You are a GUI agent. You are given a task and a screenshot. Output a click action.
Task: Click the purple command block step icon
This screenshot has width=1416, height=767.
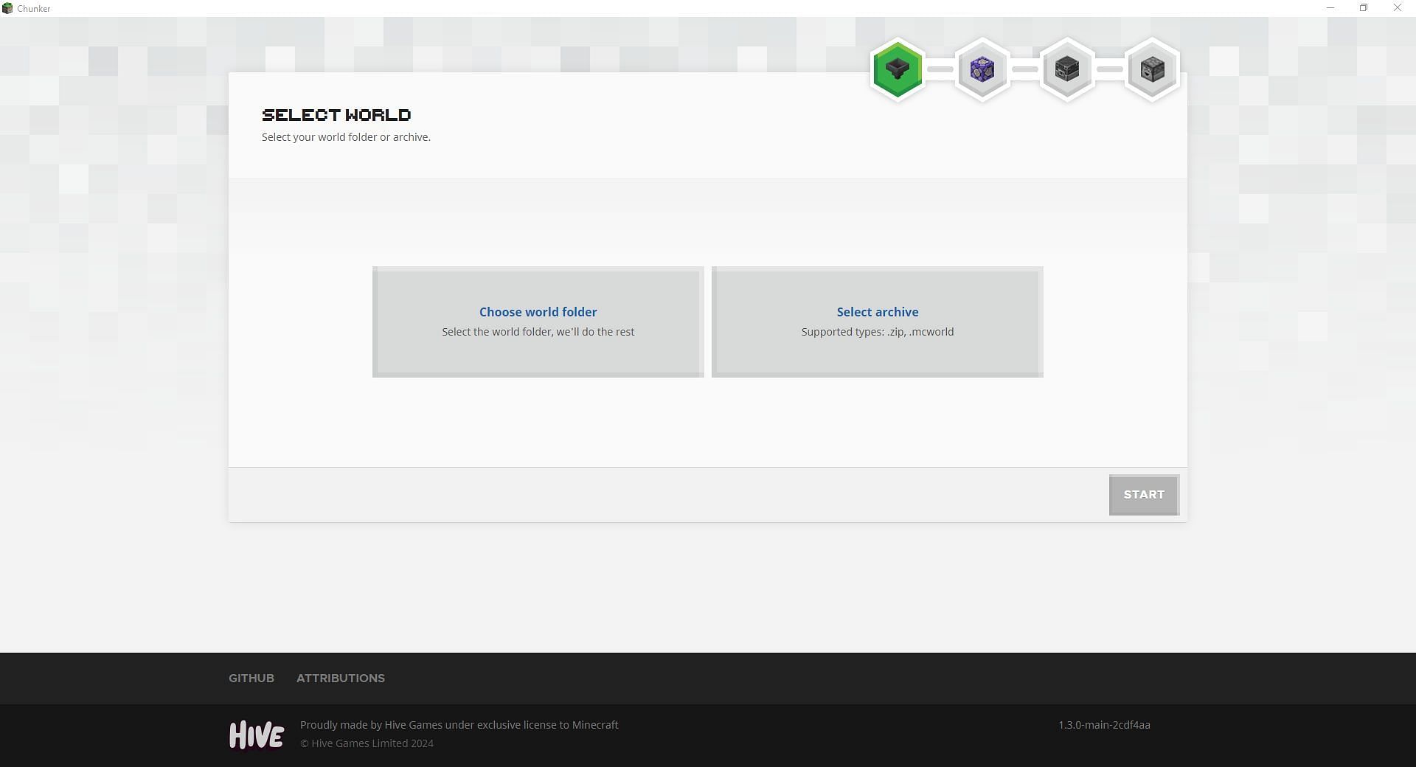982,69
